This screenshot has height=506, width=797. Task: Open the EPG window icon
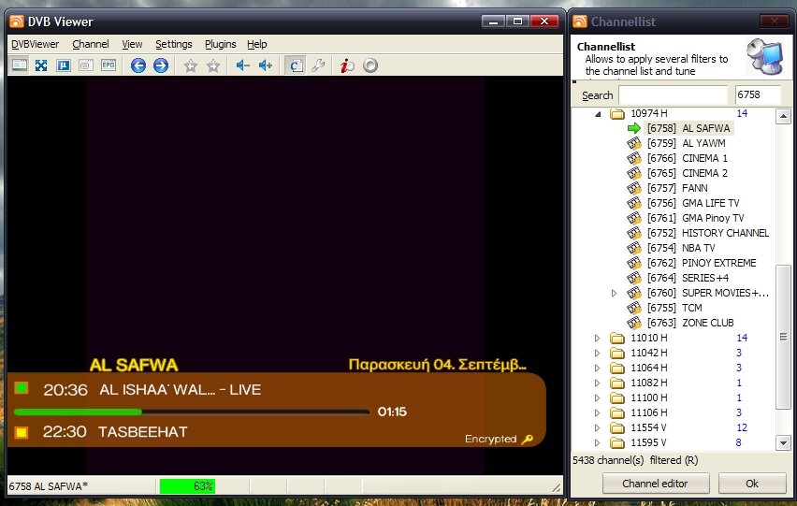[x=109, y=65]
